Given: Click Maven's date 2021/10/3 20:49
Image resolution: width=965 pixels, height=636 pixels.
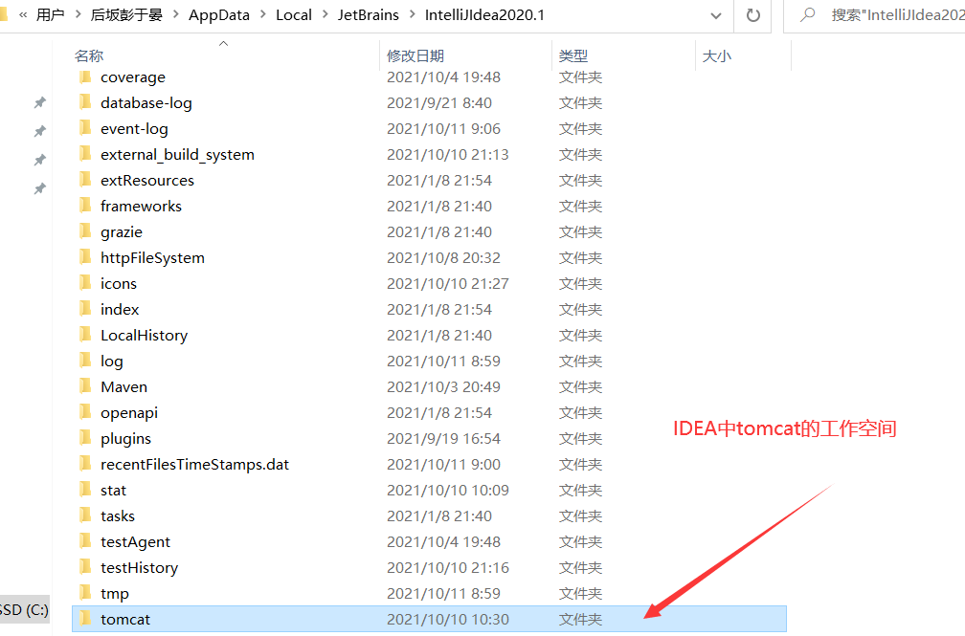Looking at the screenshot, I should (x=443, y=387).
